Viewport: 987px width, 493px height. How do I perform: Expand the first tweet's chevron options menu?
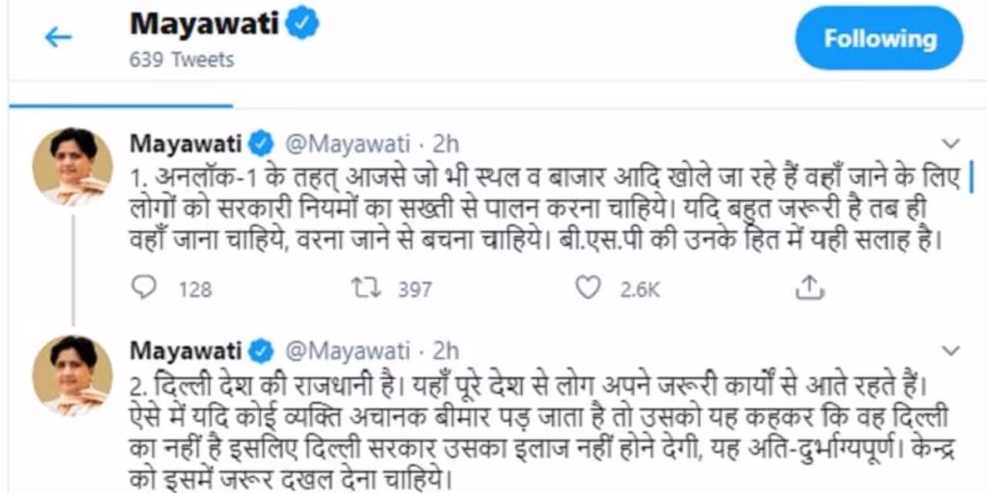point(952,143)
